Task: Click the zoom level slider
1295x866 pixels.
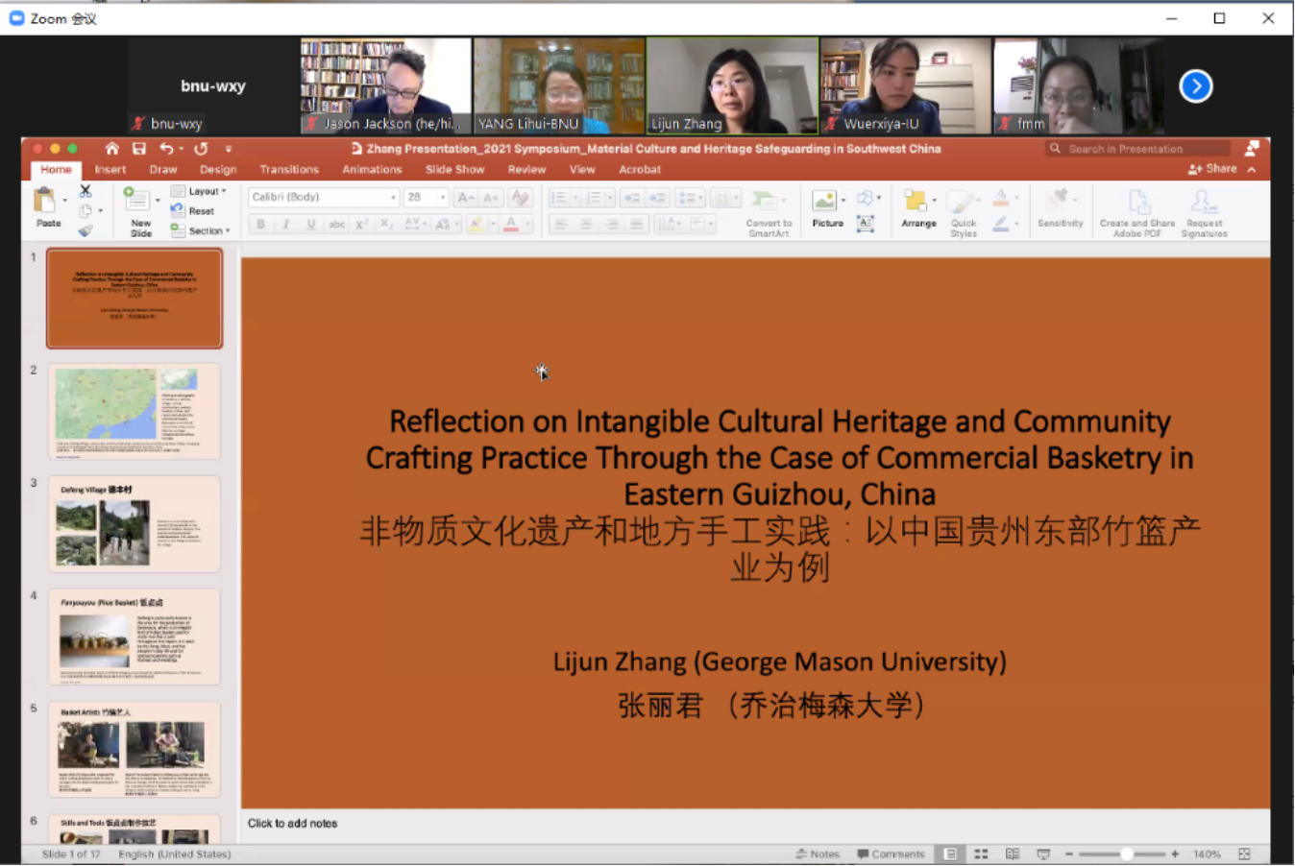Action: [1126, 854]
